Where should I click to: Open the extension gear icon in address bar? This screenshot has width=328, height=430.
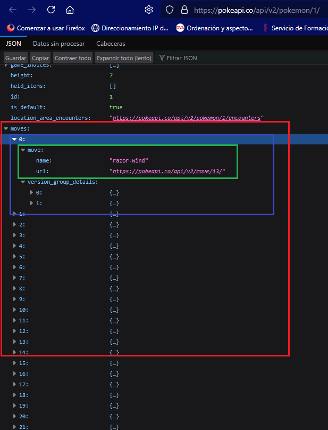pyautogui.click(x=149, y=10)
